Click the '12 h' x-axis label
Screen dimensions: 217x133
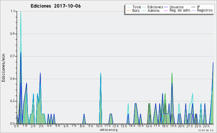pos(115,126)
